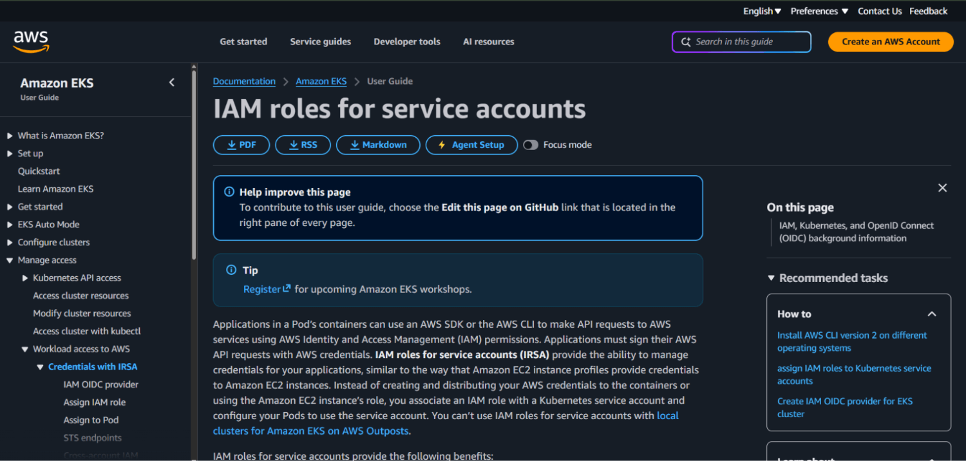Image resolution: width=966 pixels, height=461 pixels.
Task: Collapse Manage access tree item
Action: coord(10,260)
